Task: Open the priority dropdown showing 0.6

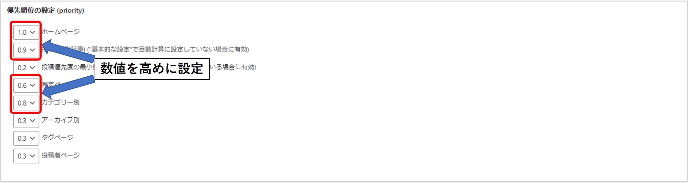Action: 26,85
